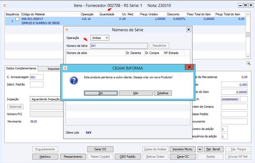Image resolution: width=255 pixels, height=163 pixels.
Task: Click the Movimento value 5619
Action: pos(33,121)
